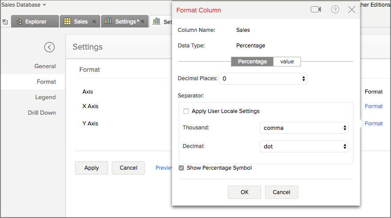Click the video camera tutorial icon
This screenshot has width=391, height=218.
coord(316,10)
